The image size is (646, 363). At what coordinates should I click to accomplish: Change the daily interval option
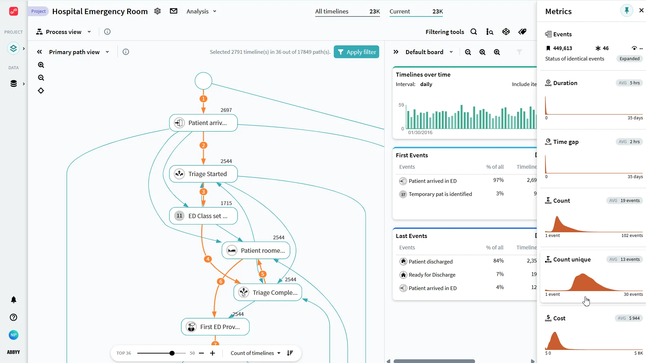pos(426,84)
